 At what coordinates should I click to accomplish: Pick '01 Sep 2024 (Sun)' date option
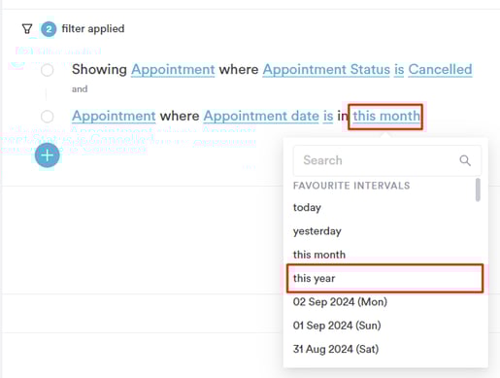click(x=337, y=326)
